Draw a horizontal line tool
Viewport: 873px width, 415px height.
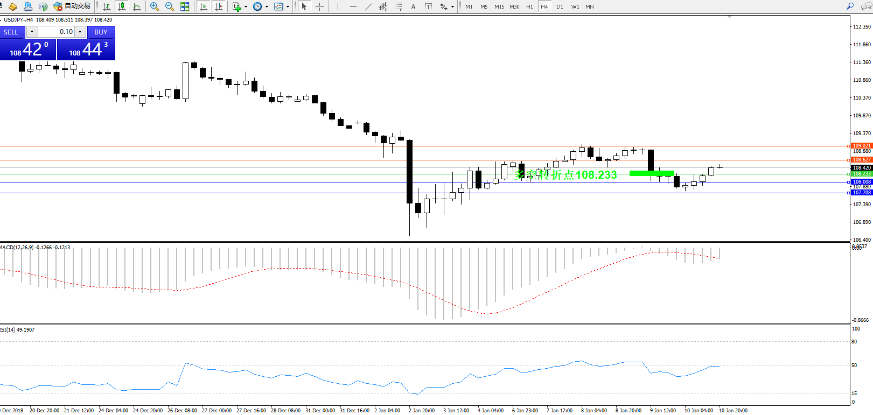point(353,6)
